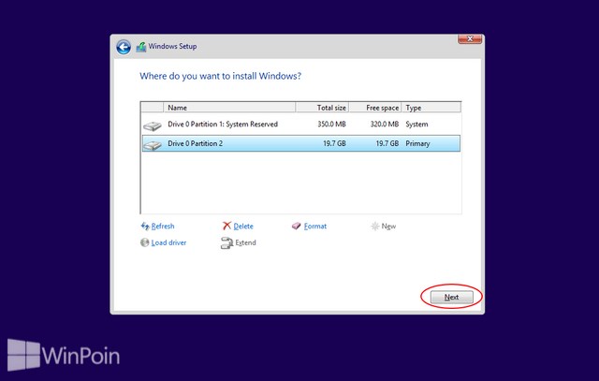Click the Extend link

[x=245, y=242]
